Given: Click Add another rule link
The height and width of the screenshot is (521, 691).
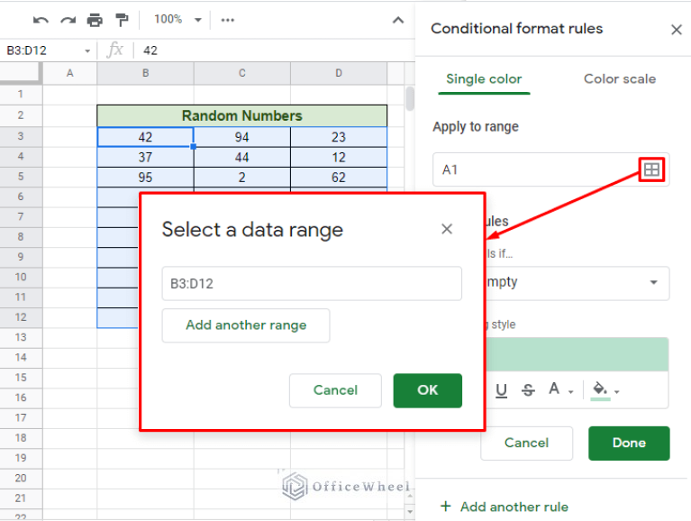Looking at the screenshot, I should pyautogui.click(x=505, y=507).
